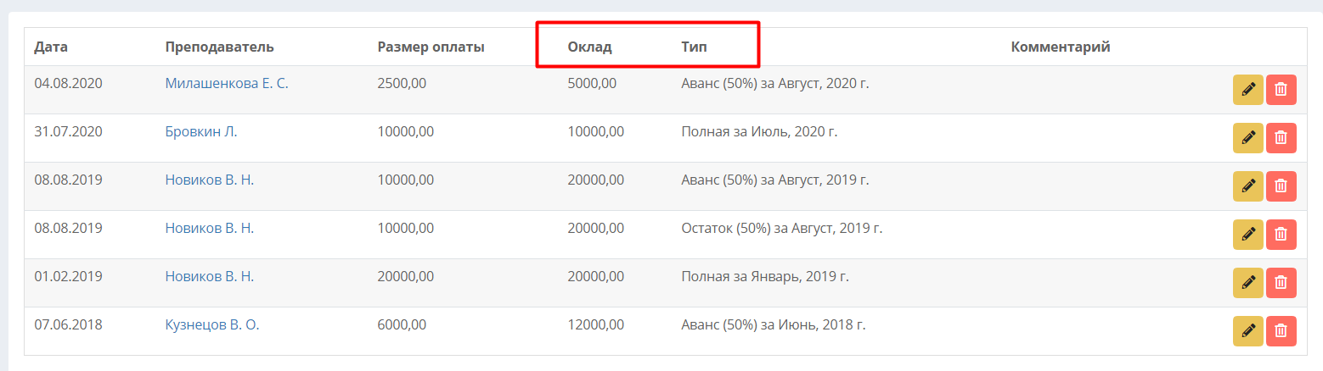Screen dimensions: 1323x371
Task: Delete the Кузнецов В. О. payment row
Action: click(x=1281, y=331)
